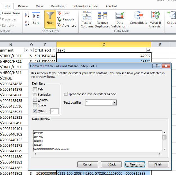
Task: Open the Text qualifier dropdown
Action: point(114,102)
